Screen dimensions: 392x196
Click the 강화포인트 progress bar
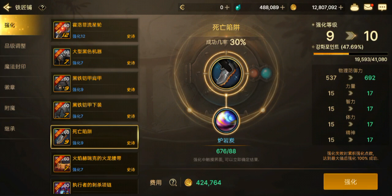(x=350, y=54)
